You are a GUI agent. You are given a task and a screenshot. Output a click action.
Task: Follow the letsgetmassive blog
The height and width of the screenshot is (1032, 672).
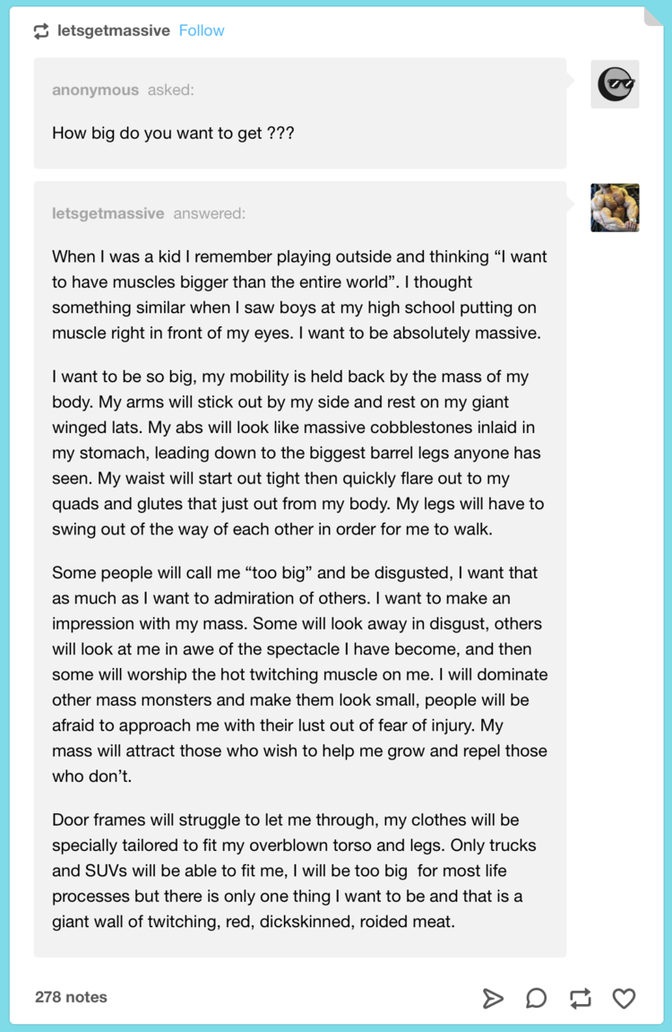click(x=202, y=30)
